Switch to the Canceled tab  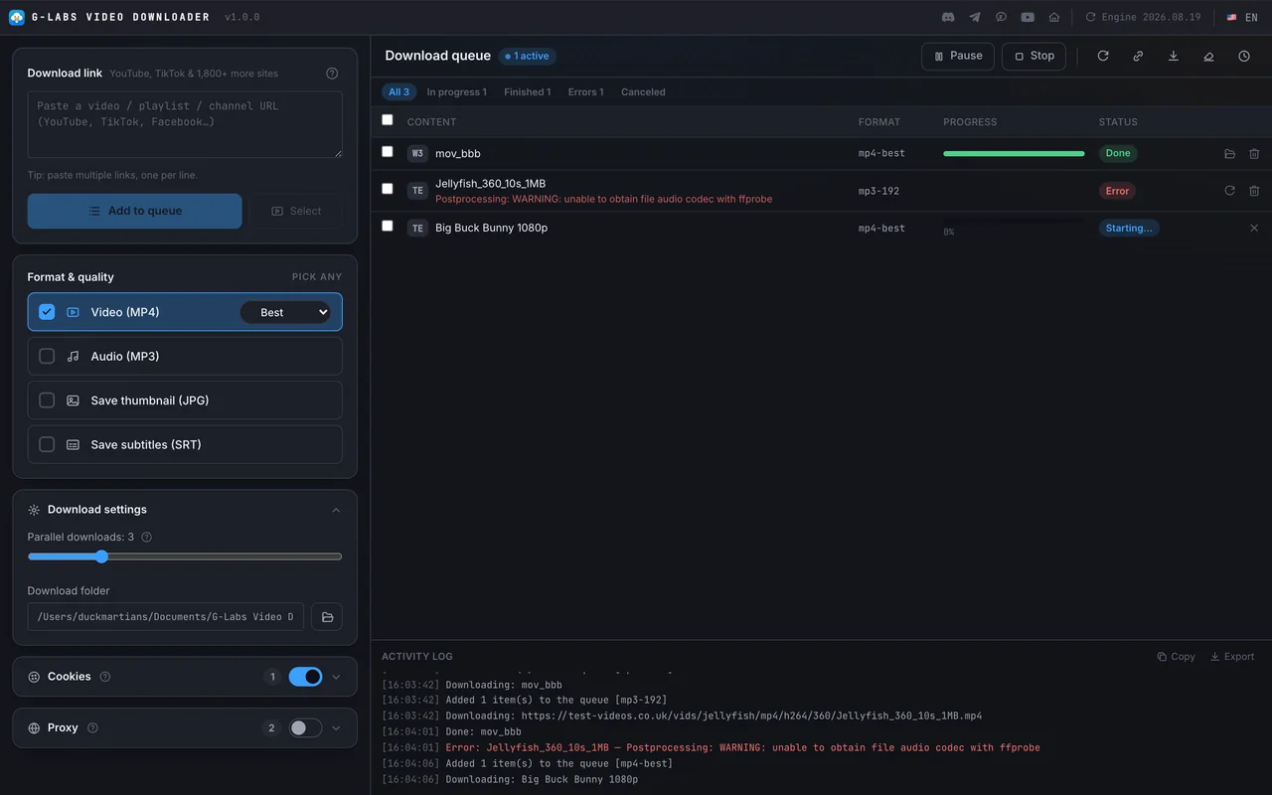(x=643, y=92)
